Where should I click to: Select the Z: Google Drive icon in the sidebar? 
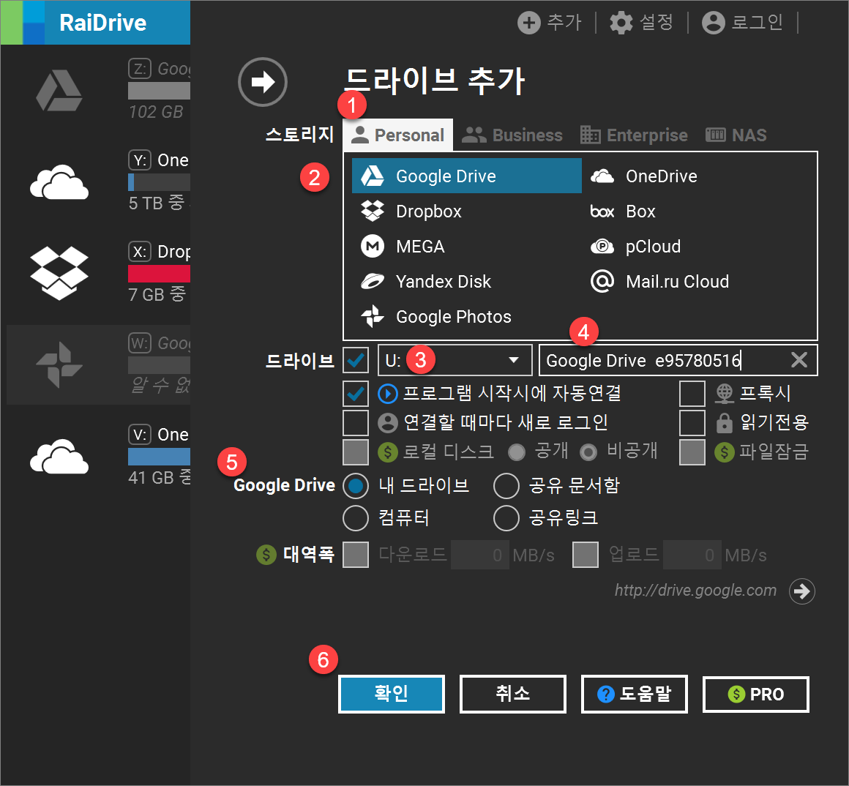tap(59, 91)
